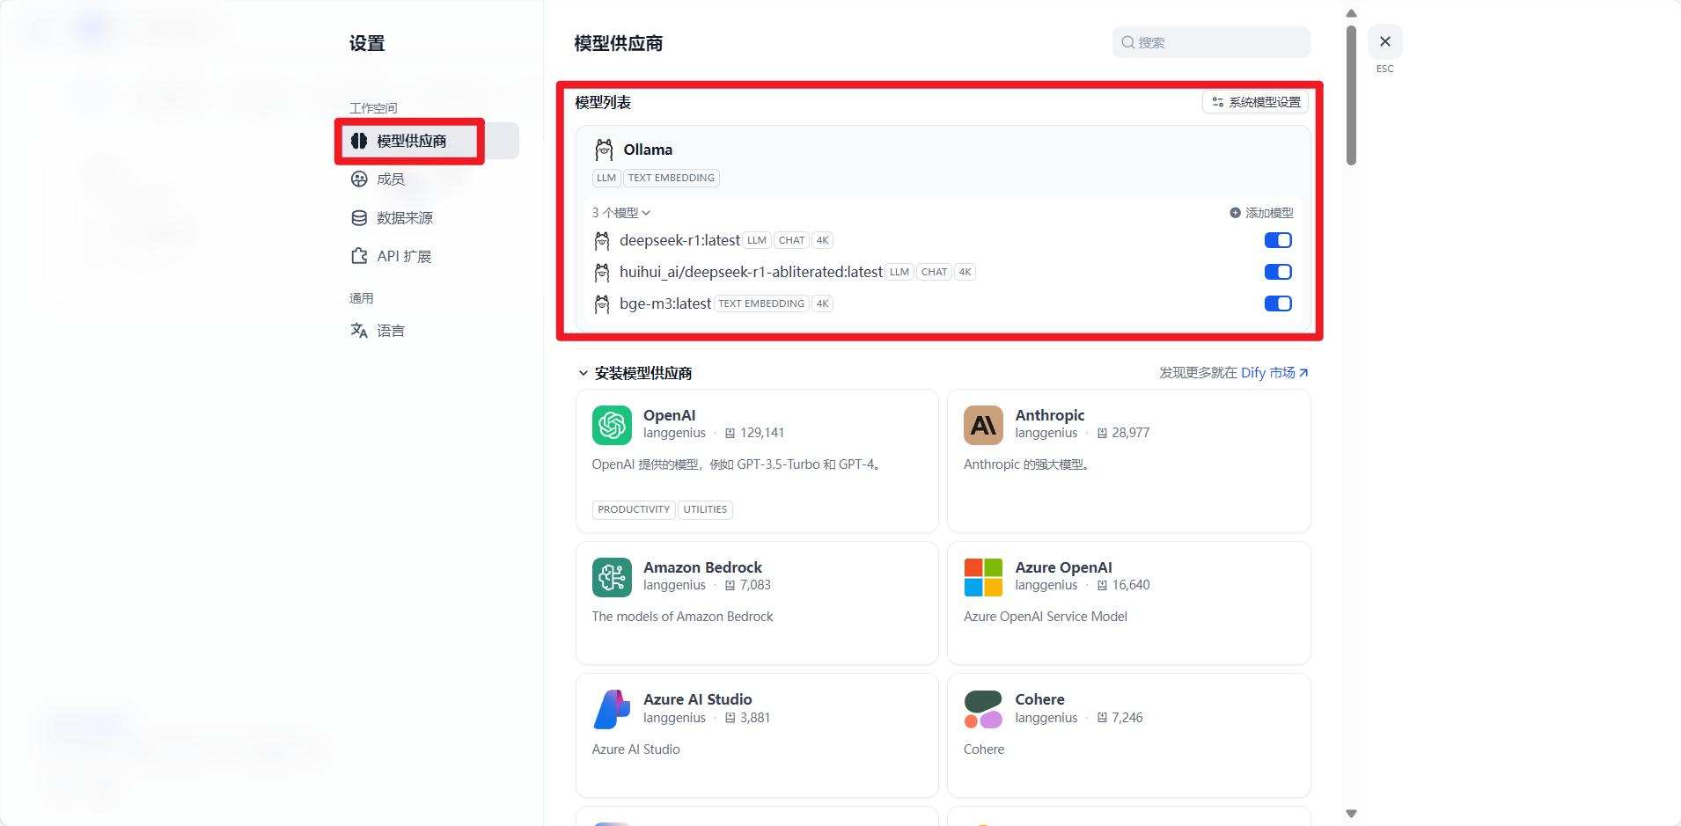
Task: Click the OpenAI logo icon
Action: [x=612, y=425]
